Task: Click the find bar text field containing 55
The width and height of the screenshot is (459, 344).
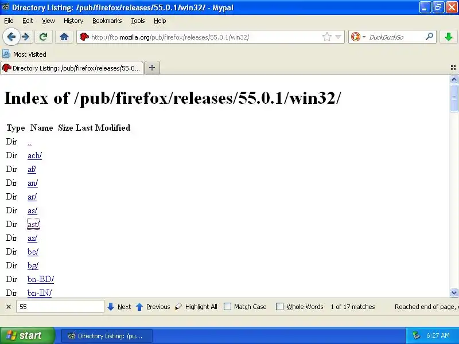Action: 60,307
